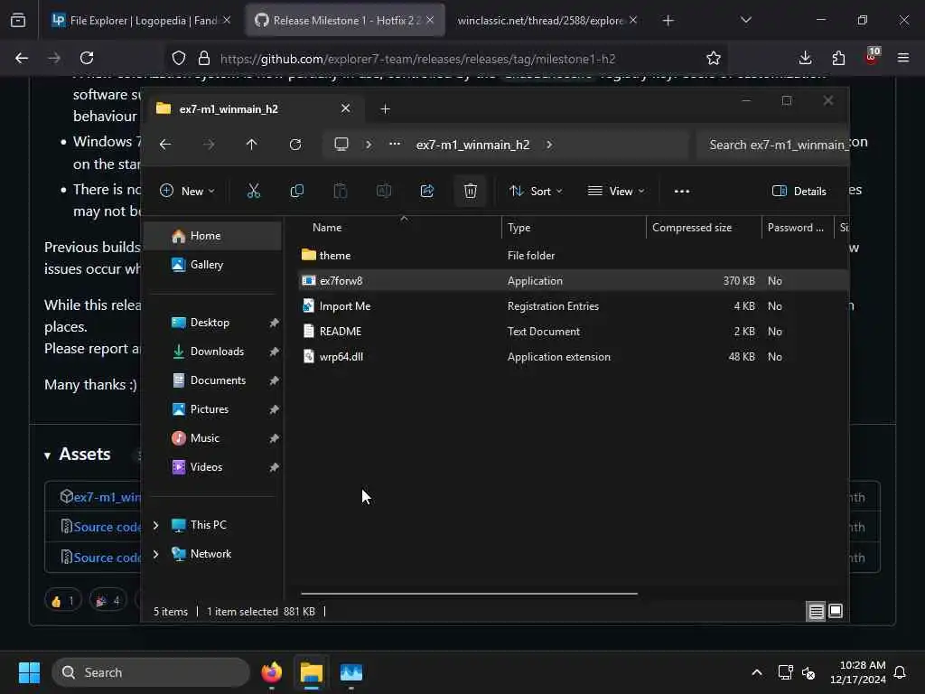Viewport: 925px width, 694px height.
Task: Click the Rename icon in File Explorer toolbar
Action: coord(383,191)
